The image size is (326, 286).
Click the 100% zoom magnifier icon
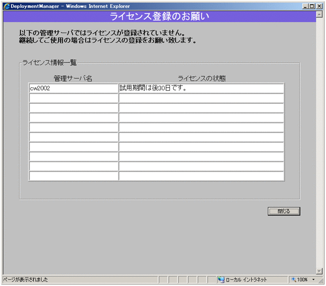tap(294, 279)
